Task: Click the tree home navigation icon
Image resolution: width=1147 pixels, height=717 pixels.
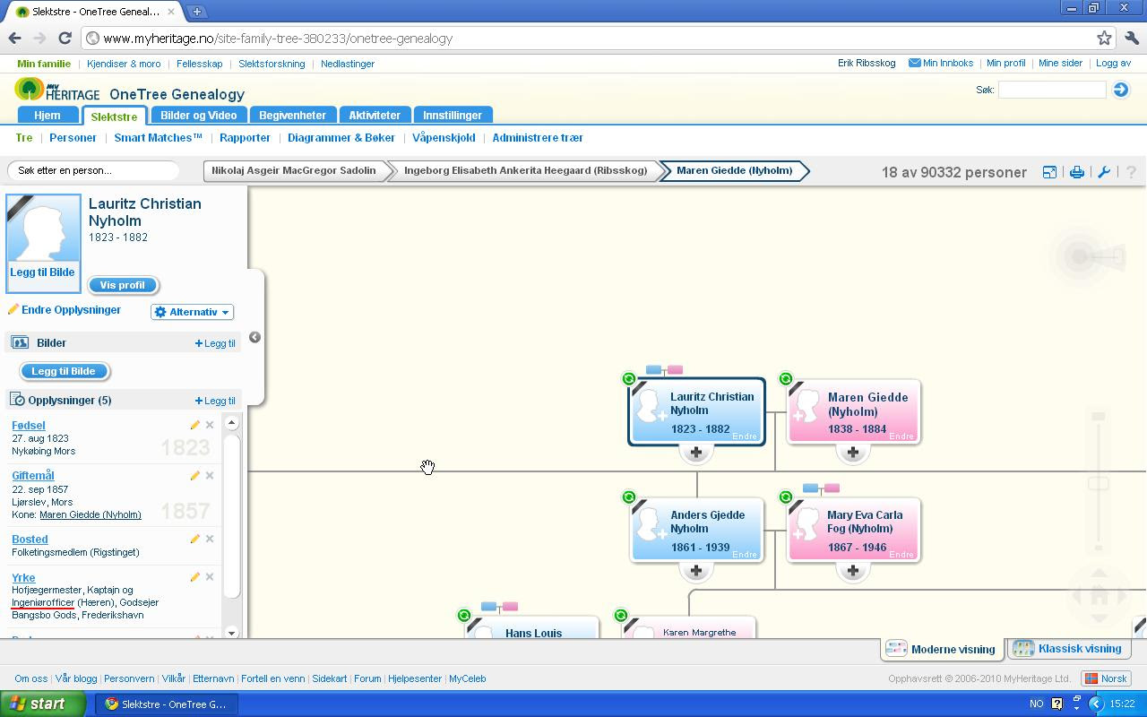Action: coord(1100,595)
